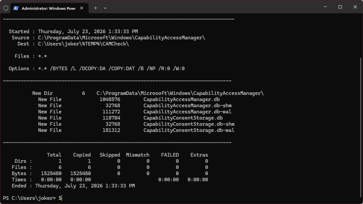Click the PS C:\Users\joker> prompt line
This screenshot has height=204, width=363.
pos(32,198)
